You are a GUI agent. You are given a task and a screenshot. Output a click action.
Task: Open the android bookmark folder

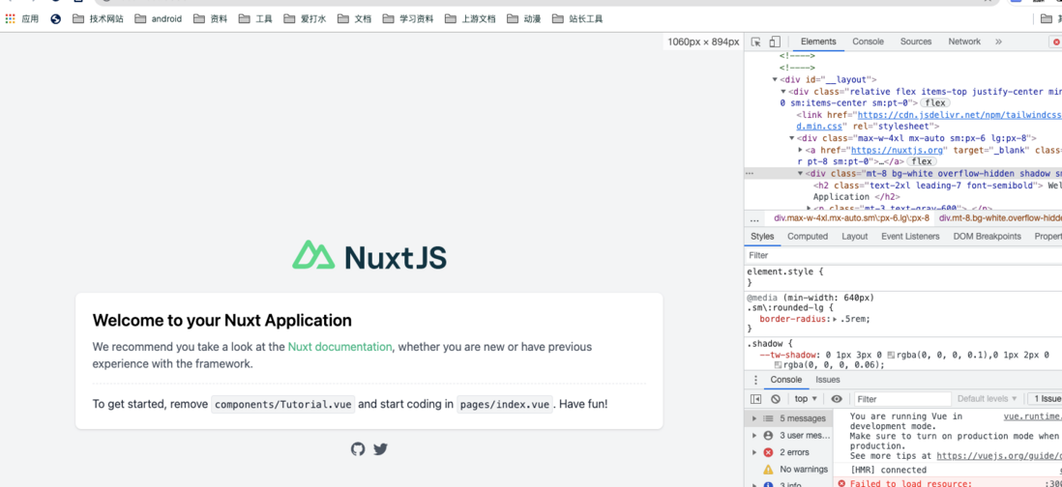(x=159, y=19)
